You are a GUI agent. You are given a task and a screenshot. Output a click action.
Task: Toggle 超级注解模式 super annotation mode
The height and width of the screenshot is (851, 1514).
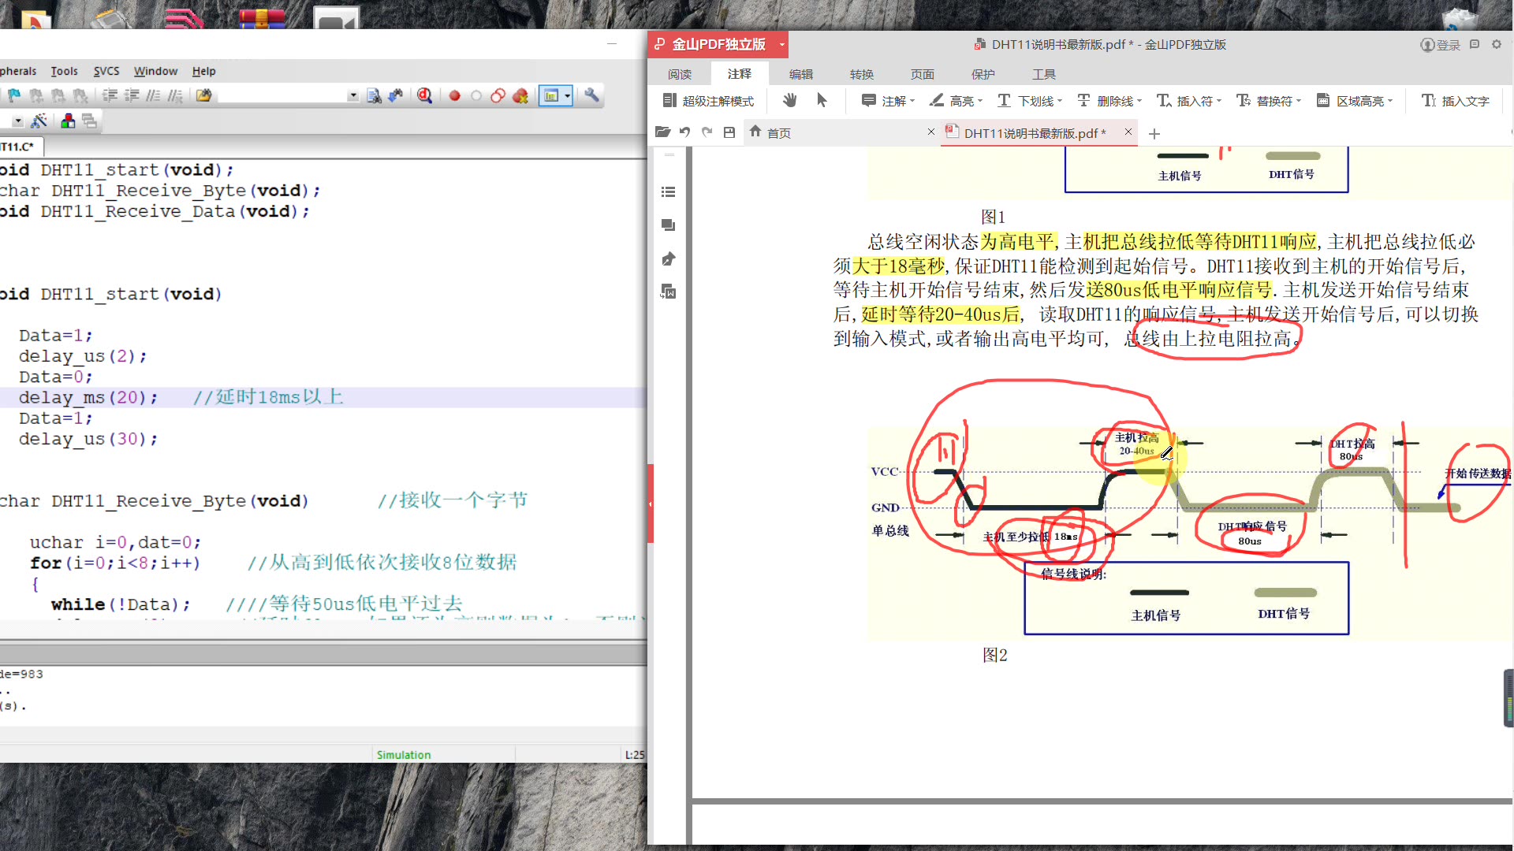[x=708, y=101]
